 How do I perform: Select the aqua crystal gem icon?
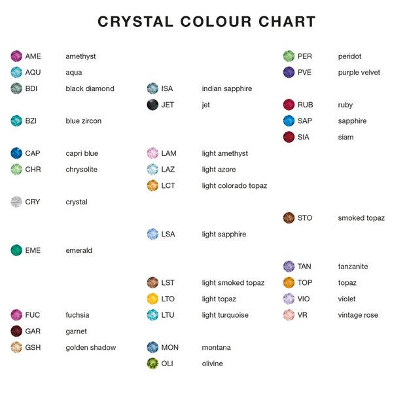click(16, 73)
